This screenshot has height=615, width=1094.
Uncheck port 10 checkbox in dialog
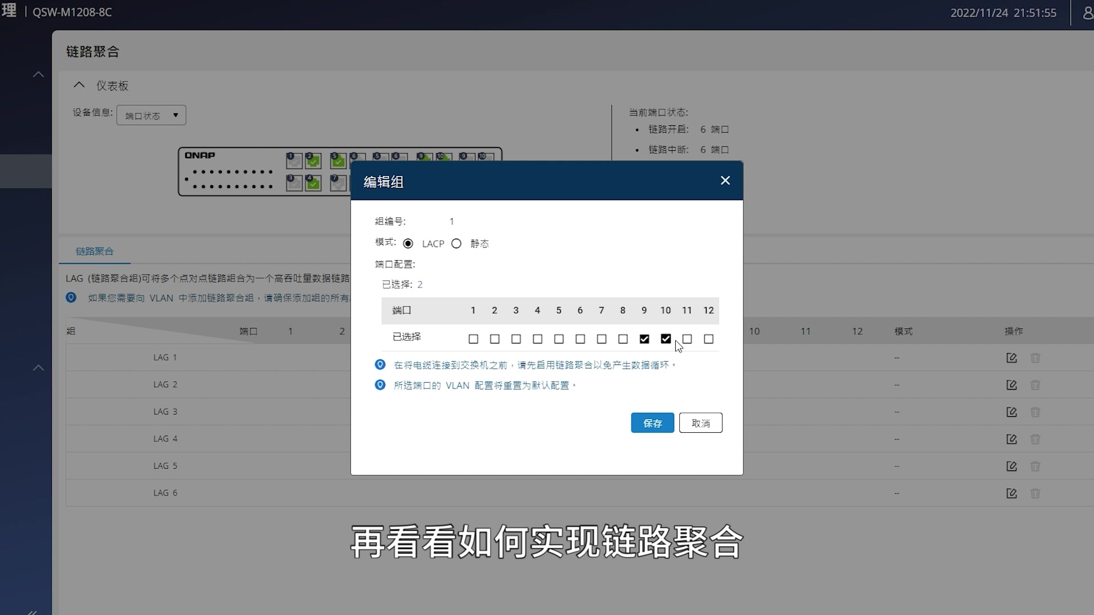coord(666,339)
